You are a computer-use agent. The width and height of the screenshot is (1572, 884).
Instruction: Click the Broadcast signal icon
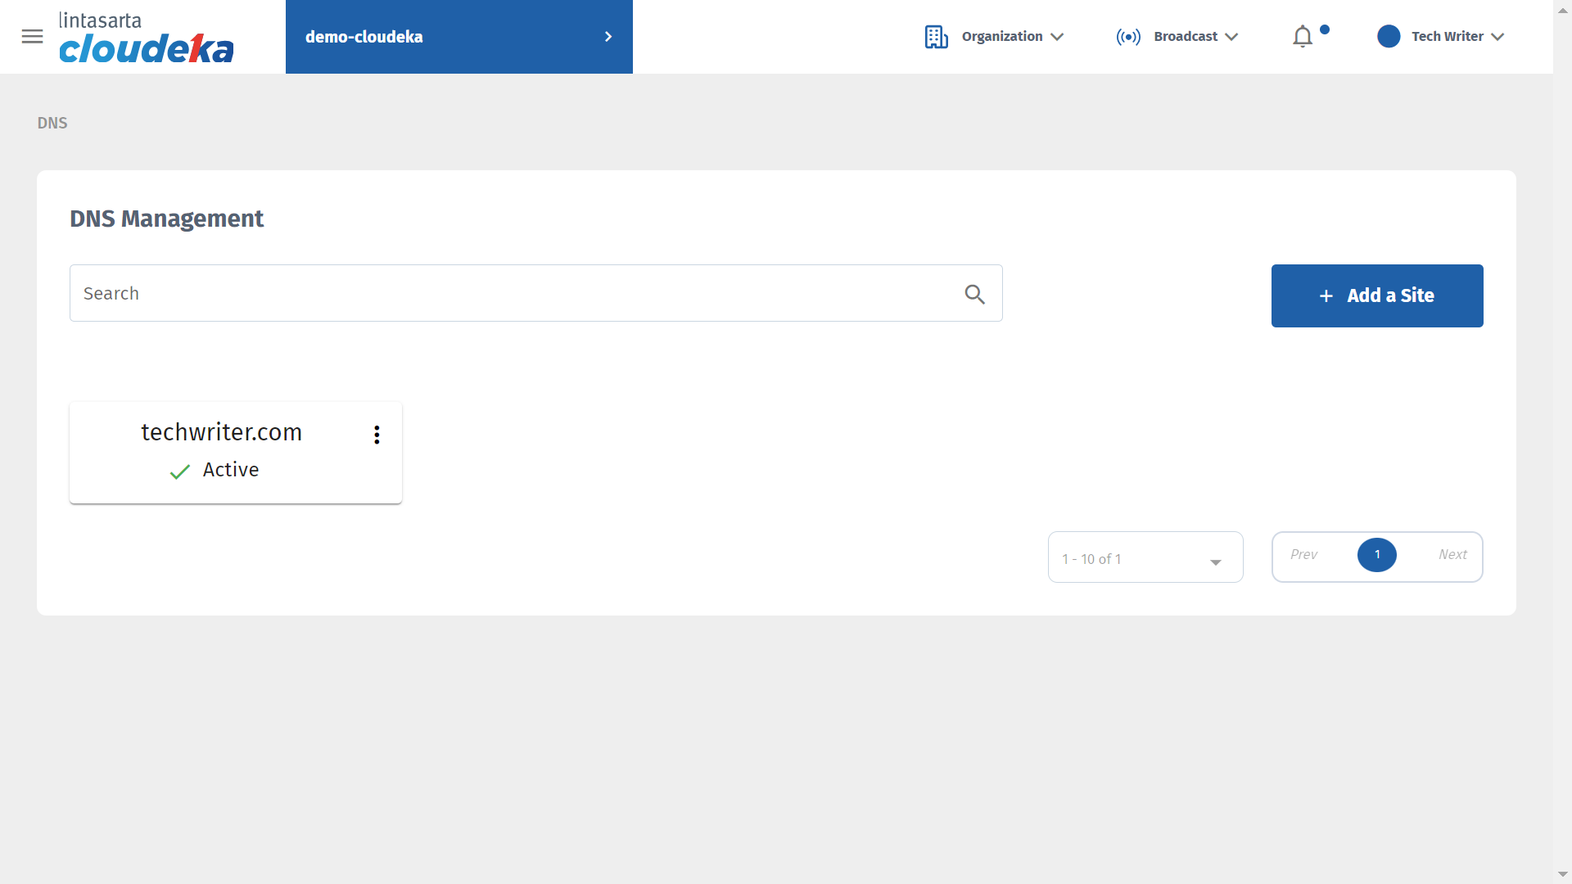[1128, 37]
